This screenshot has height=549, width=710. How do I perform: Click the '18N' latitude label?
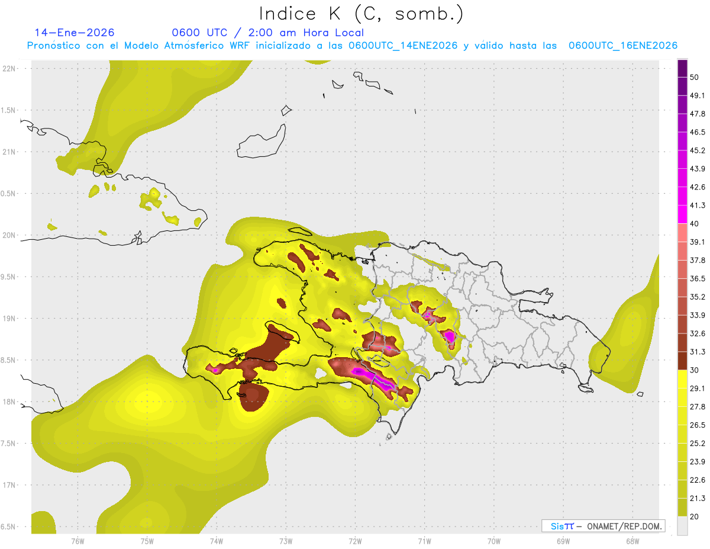[9, 402]
